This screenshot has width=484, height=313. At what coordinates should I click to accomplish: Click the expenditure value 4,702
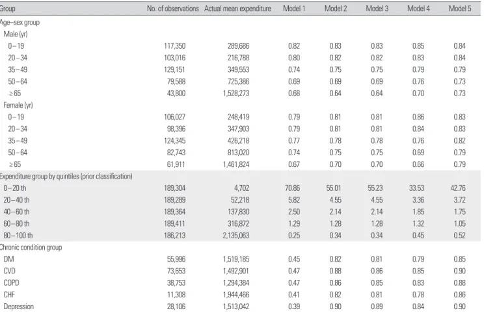[x=241, y=188]
